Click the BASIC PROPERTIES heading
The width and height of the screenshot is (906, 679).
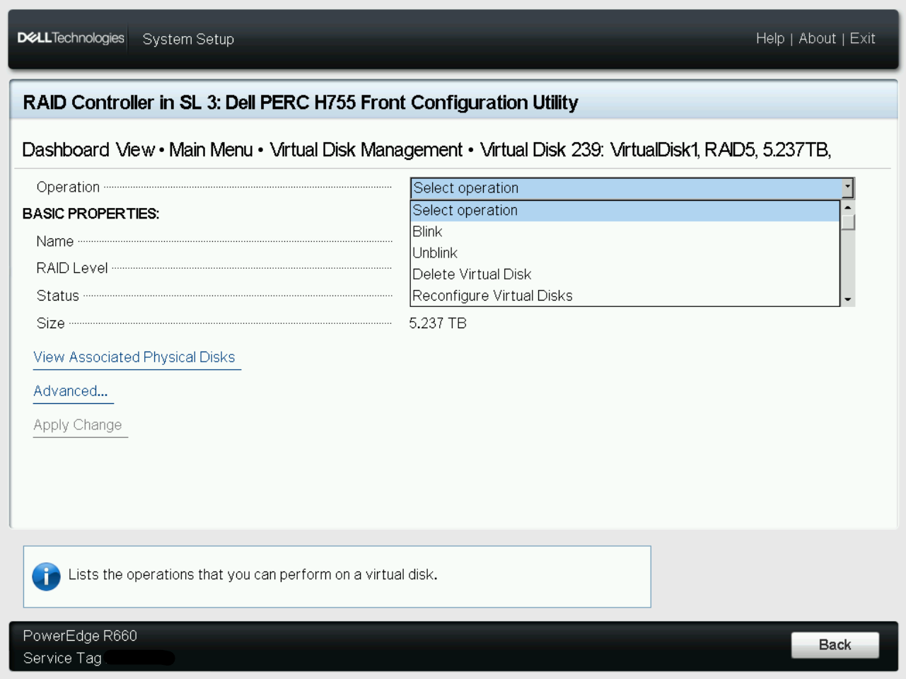click(91, 214)
